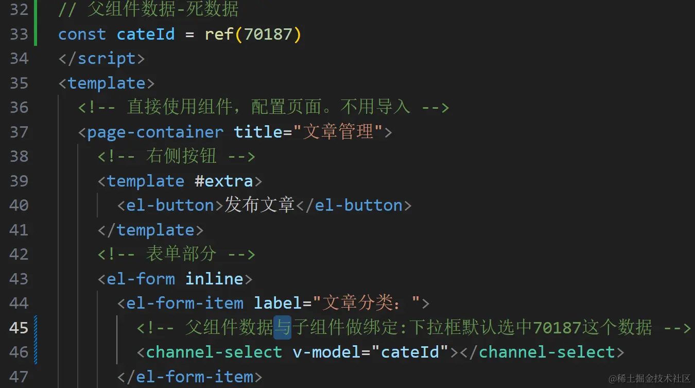Viewport: 695px width, 388px height.
Task: Click the highlighted 与 character on line 45
Action: click(282, 328)
